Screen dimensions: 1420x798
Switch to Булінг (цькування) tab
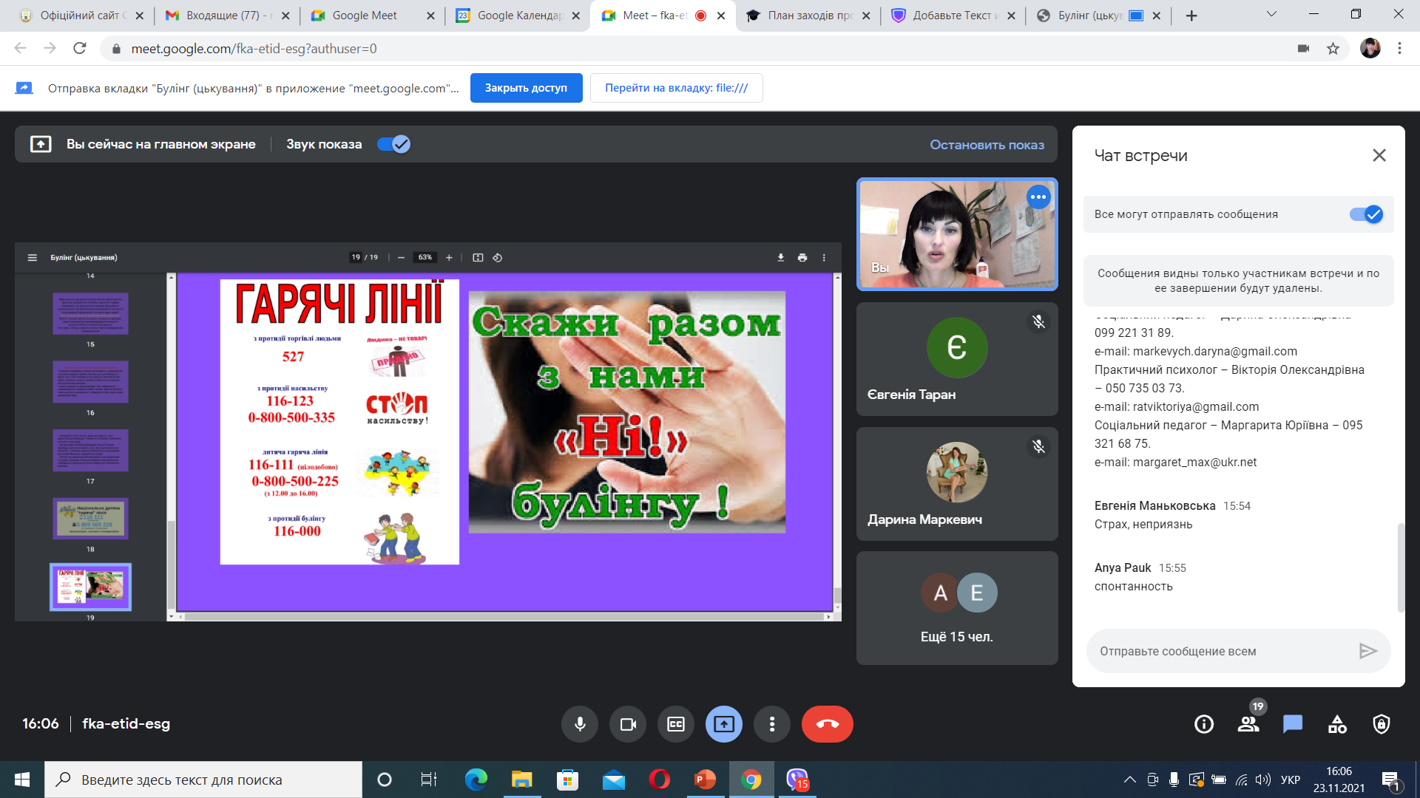[1098, 16]
